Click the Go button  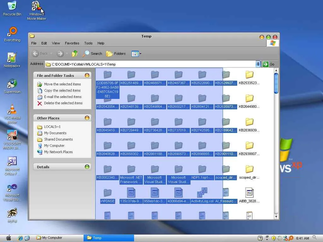pos(269,64)
